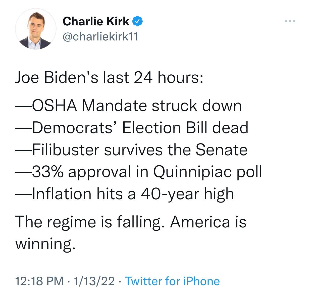The image size is (312, 296).
Task: Click "The regime is falling" sentence
Action: pyautogui.click(x=88, y=222)
